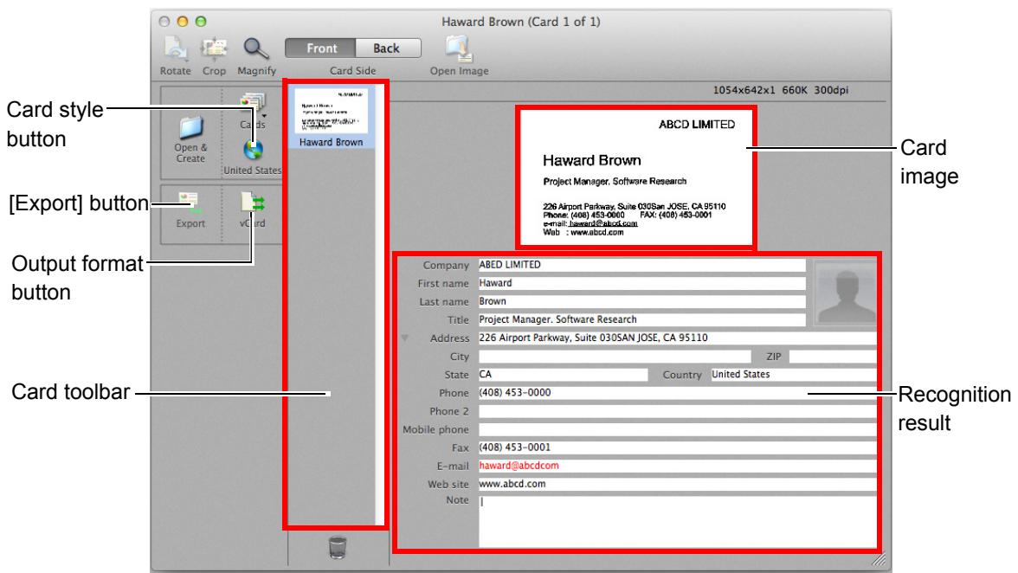Click the yellow minimize window button
The image size is (1018, 573).
183,22
